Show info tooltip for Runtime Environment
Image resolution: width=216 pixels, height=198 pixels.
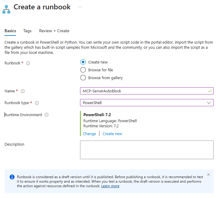(47, 115)
